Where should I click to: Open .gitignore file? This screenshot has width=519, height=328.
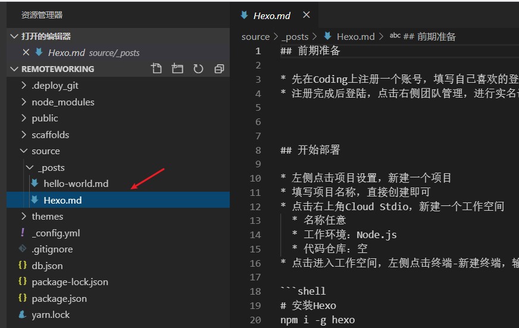(x=52, y=249)
